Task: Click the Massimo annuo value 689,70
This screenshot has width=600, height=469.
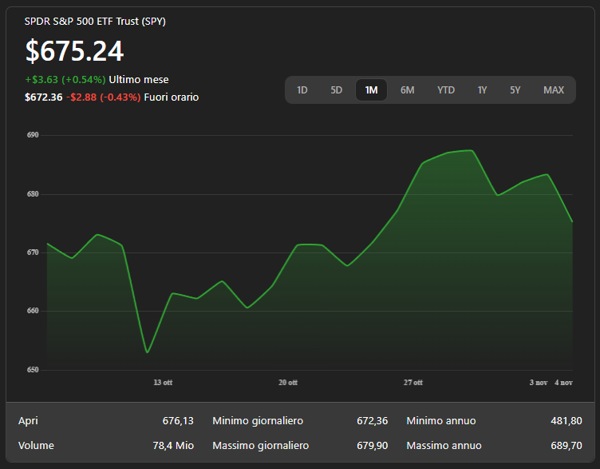Action: pos(566,445)
